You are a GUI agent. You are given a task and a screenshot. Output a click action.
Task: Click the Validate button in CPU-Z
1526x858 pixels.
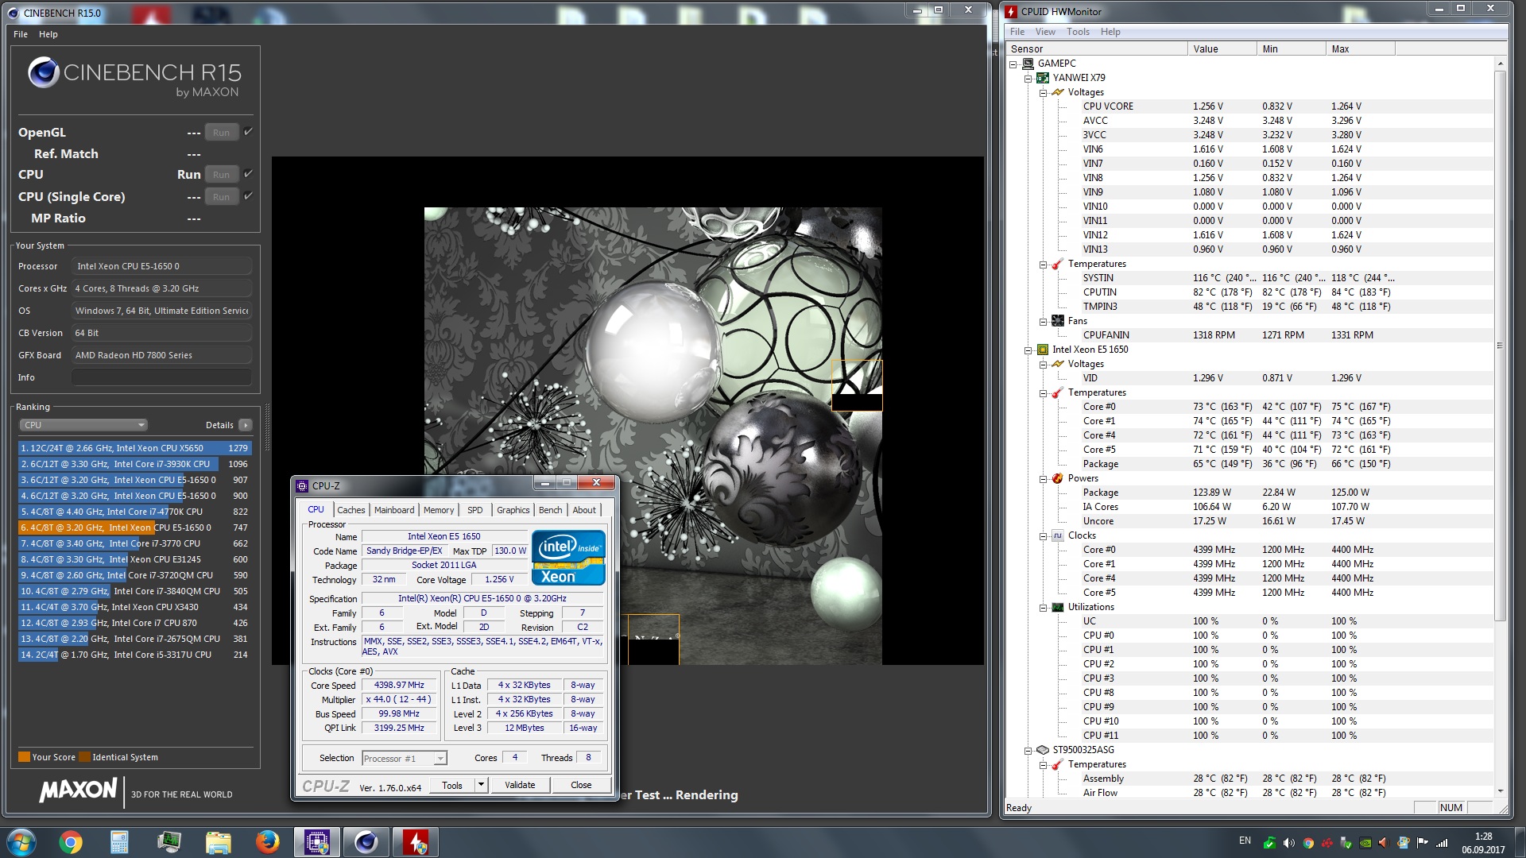(520, 785)
